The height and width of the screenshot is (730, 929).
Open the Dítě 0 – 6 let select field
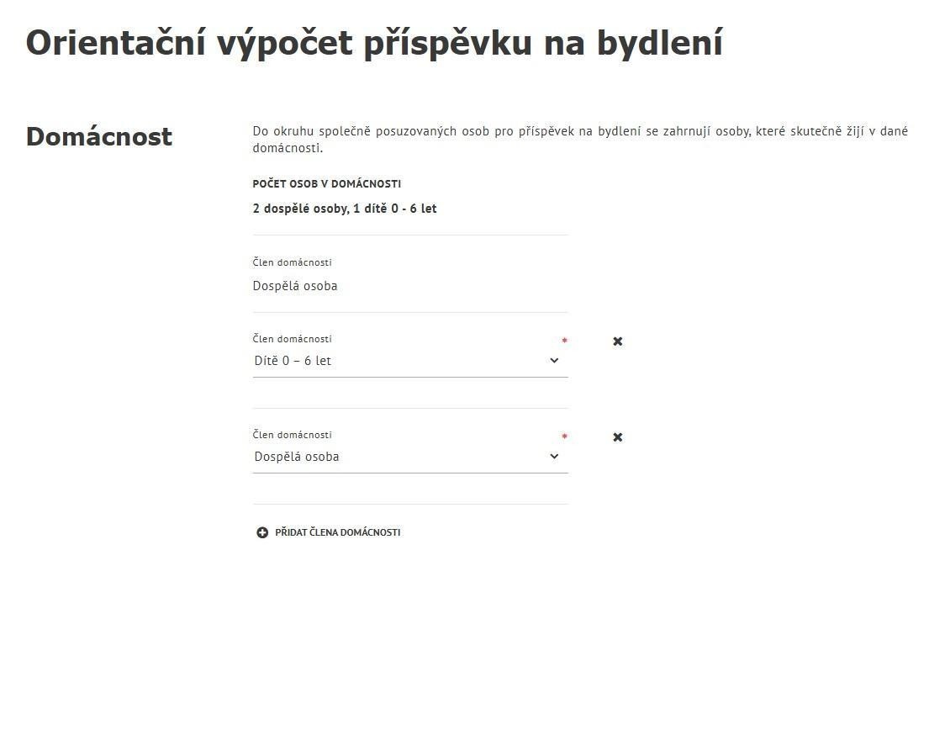coord(404,361)
